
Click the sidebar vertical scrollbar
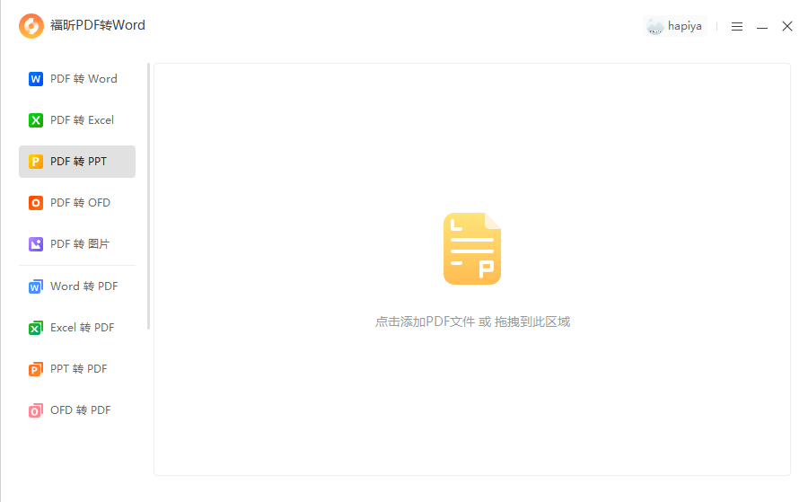coord(148,196)
